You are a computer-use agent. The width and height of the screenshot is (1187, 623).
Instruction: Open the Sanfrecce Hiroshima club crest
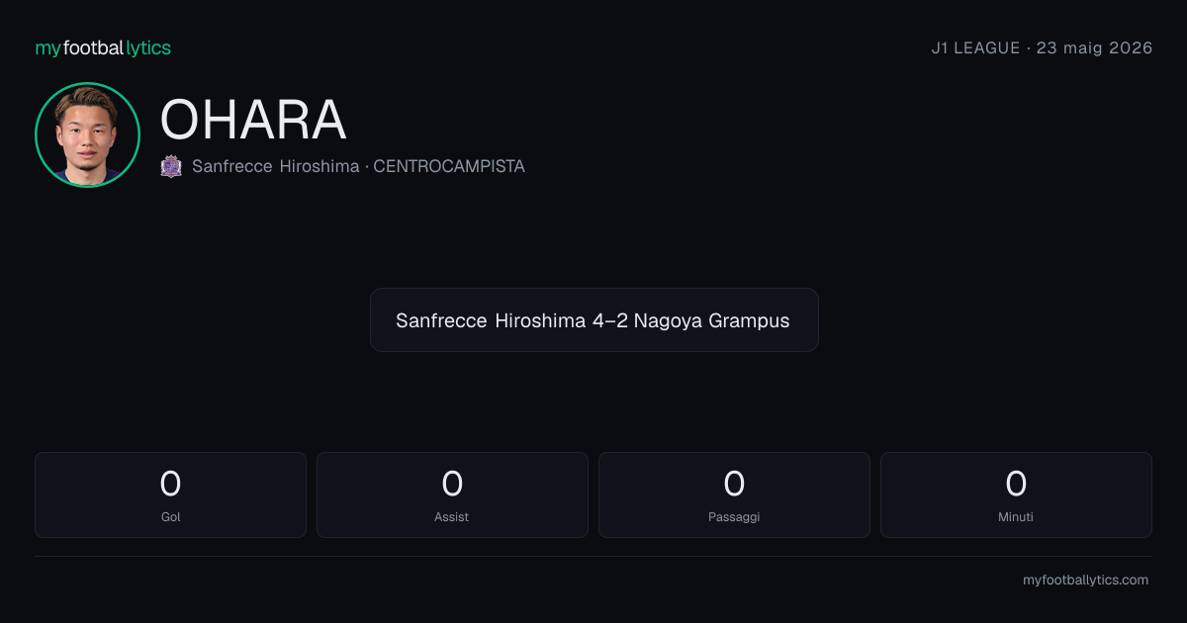pyautogui.click(x=171, y=166)
